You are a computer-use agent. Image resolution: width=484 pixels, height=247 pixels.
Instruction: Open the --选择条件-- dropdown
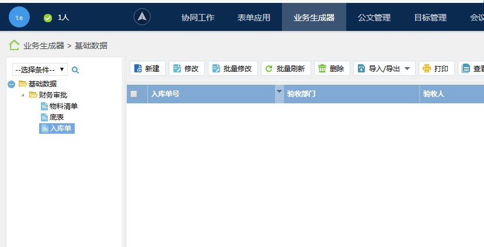coord(40,69)
